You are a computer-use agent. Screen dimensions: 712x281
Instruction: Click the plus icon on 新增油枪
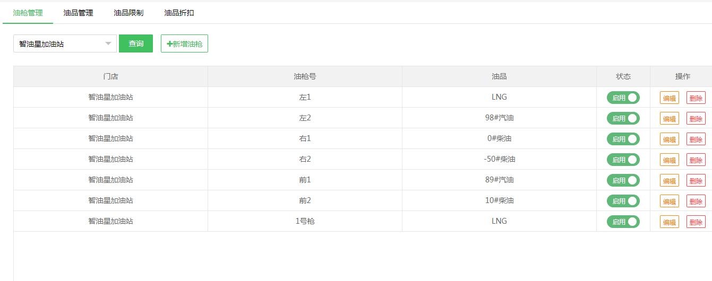[169, 44]
